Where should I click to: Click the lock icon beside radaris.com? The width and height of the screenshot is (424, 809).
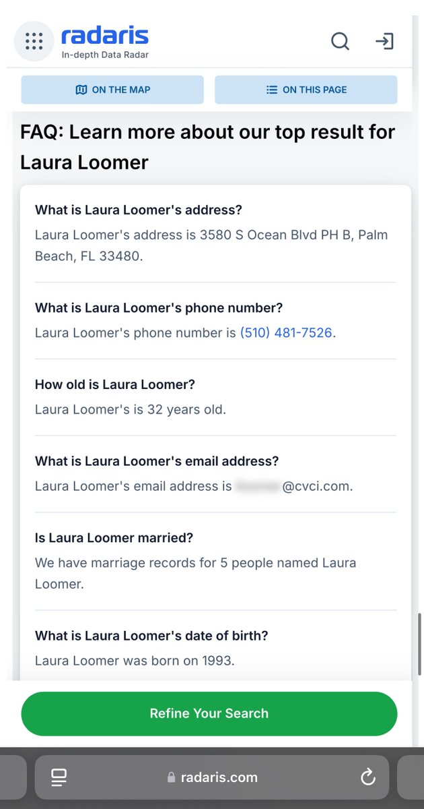[x=172, y=778]
